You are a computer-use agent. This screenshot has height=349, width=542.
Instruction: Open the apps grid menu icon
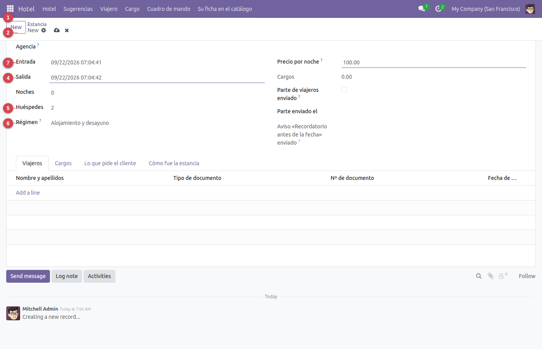coord(10,9)
